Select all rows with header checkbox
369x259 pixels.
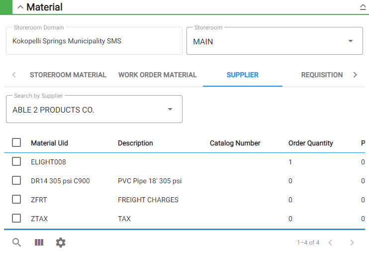coord(16,143)
